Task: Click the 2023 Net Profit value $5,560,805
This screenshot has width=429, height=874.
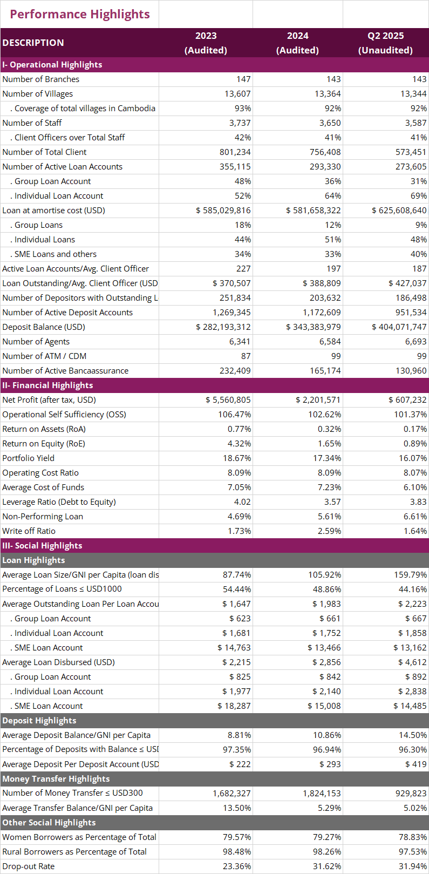Action: click(228, 400)
